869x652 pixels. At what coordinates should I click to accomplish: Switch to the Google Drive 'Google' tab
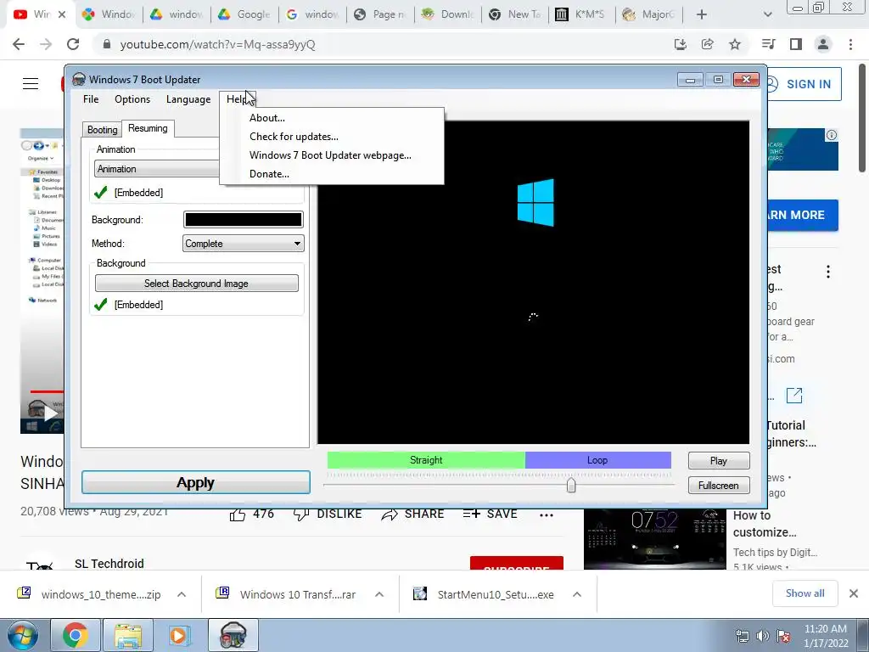click(244, 14)
